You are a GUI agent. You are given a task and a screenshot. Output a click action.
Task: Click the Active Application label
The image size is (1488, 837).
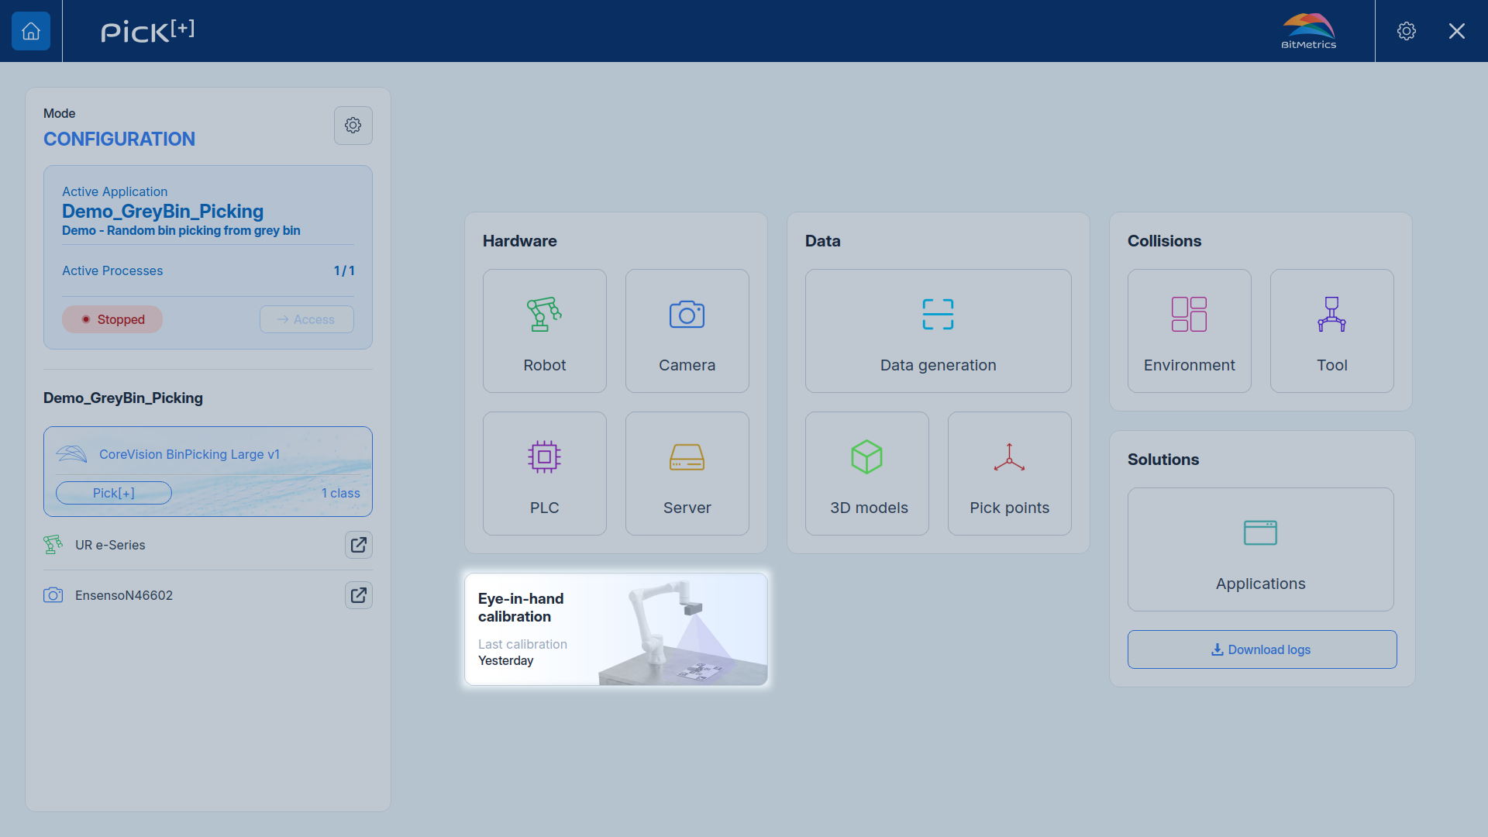[x=115, y=191]
